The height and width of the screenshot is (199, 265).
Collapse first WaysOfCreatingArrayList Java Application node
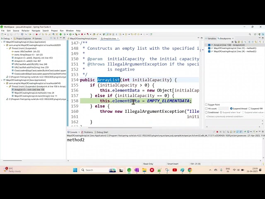point(2,42)
